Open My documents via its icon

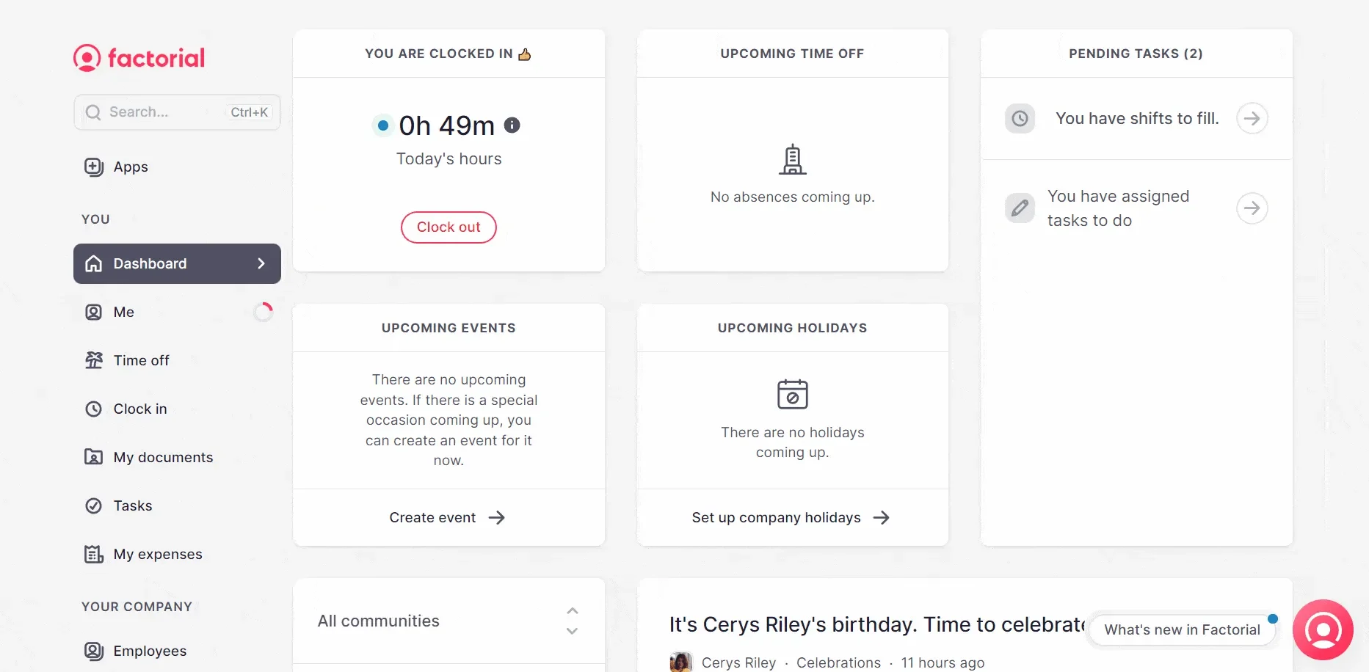92,457
